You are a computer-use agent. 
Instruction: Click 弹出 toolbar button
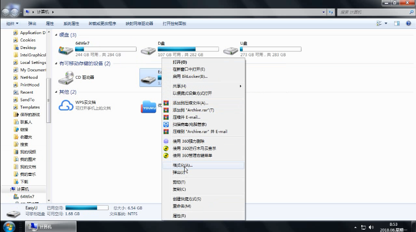pyautogui.click(x=32, y=24)
